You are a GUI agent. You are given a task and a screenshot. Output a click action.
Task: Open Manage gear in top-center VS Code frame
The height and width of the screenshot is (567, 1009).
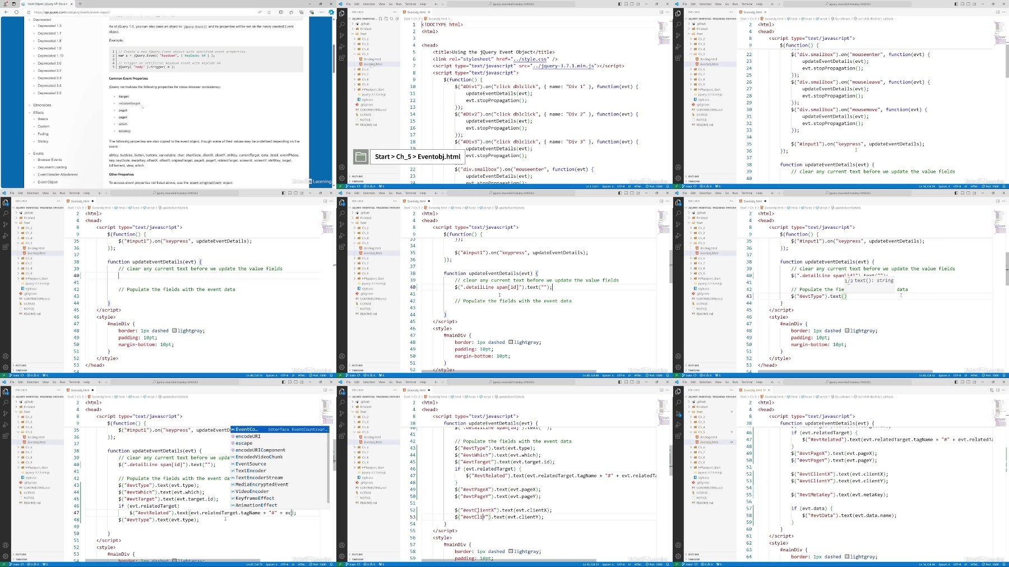coord(341,178)
